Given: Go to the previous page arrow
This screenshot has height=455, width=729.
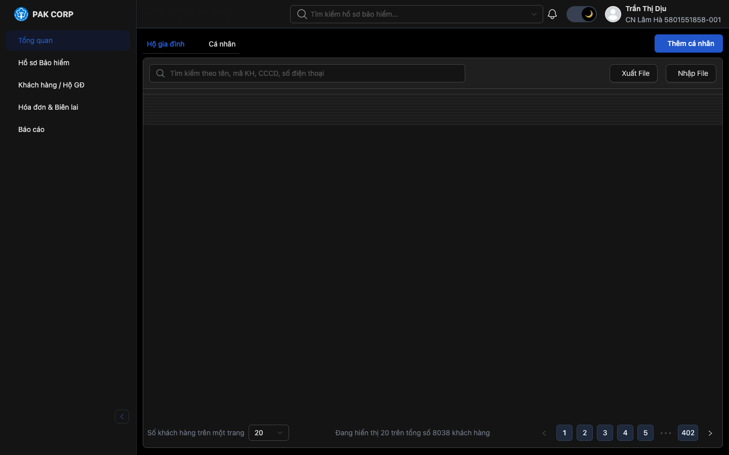Looking at the screenshot, I should pyautogui.click(x=544, y=433).
